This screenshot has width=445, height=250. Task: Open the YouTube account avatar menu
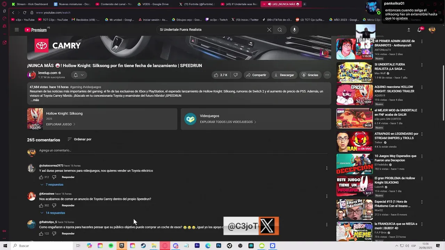click(x=432, y=30)
